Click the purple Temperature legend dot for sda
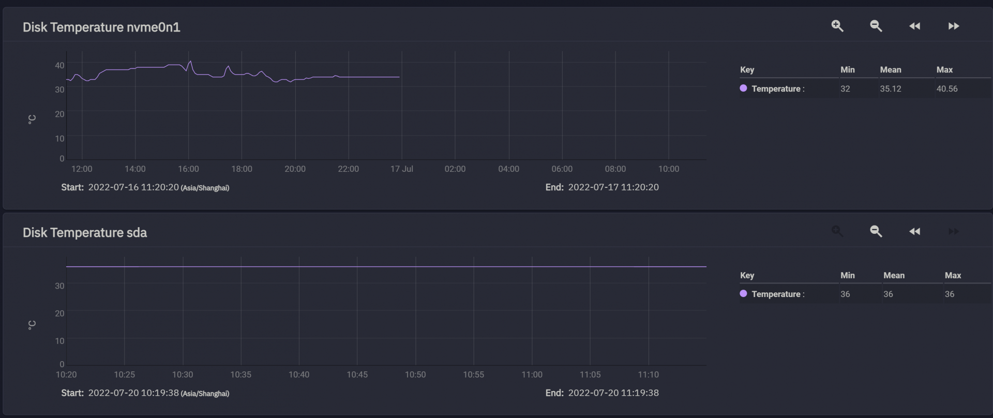The image size is (993, 418). (744, 293)
